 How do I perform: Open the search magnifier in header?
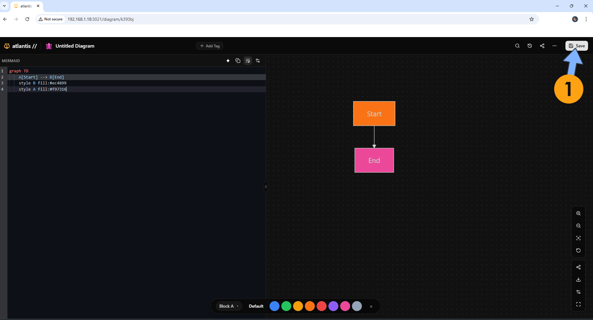517,46
